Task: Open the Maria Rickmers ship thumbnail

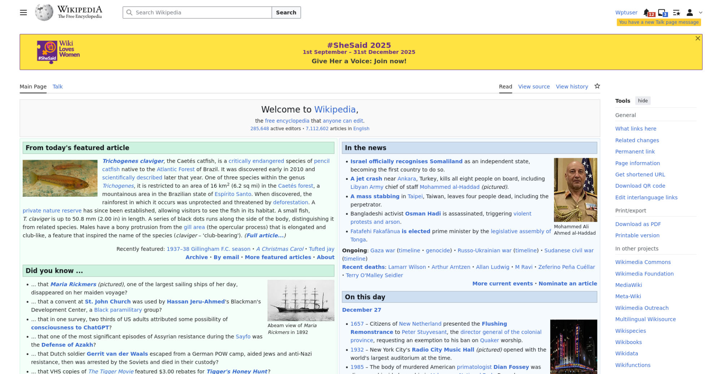Action: [x=301, y=300]
